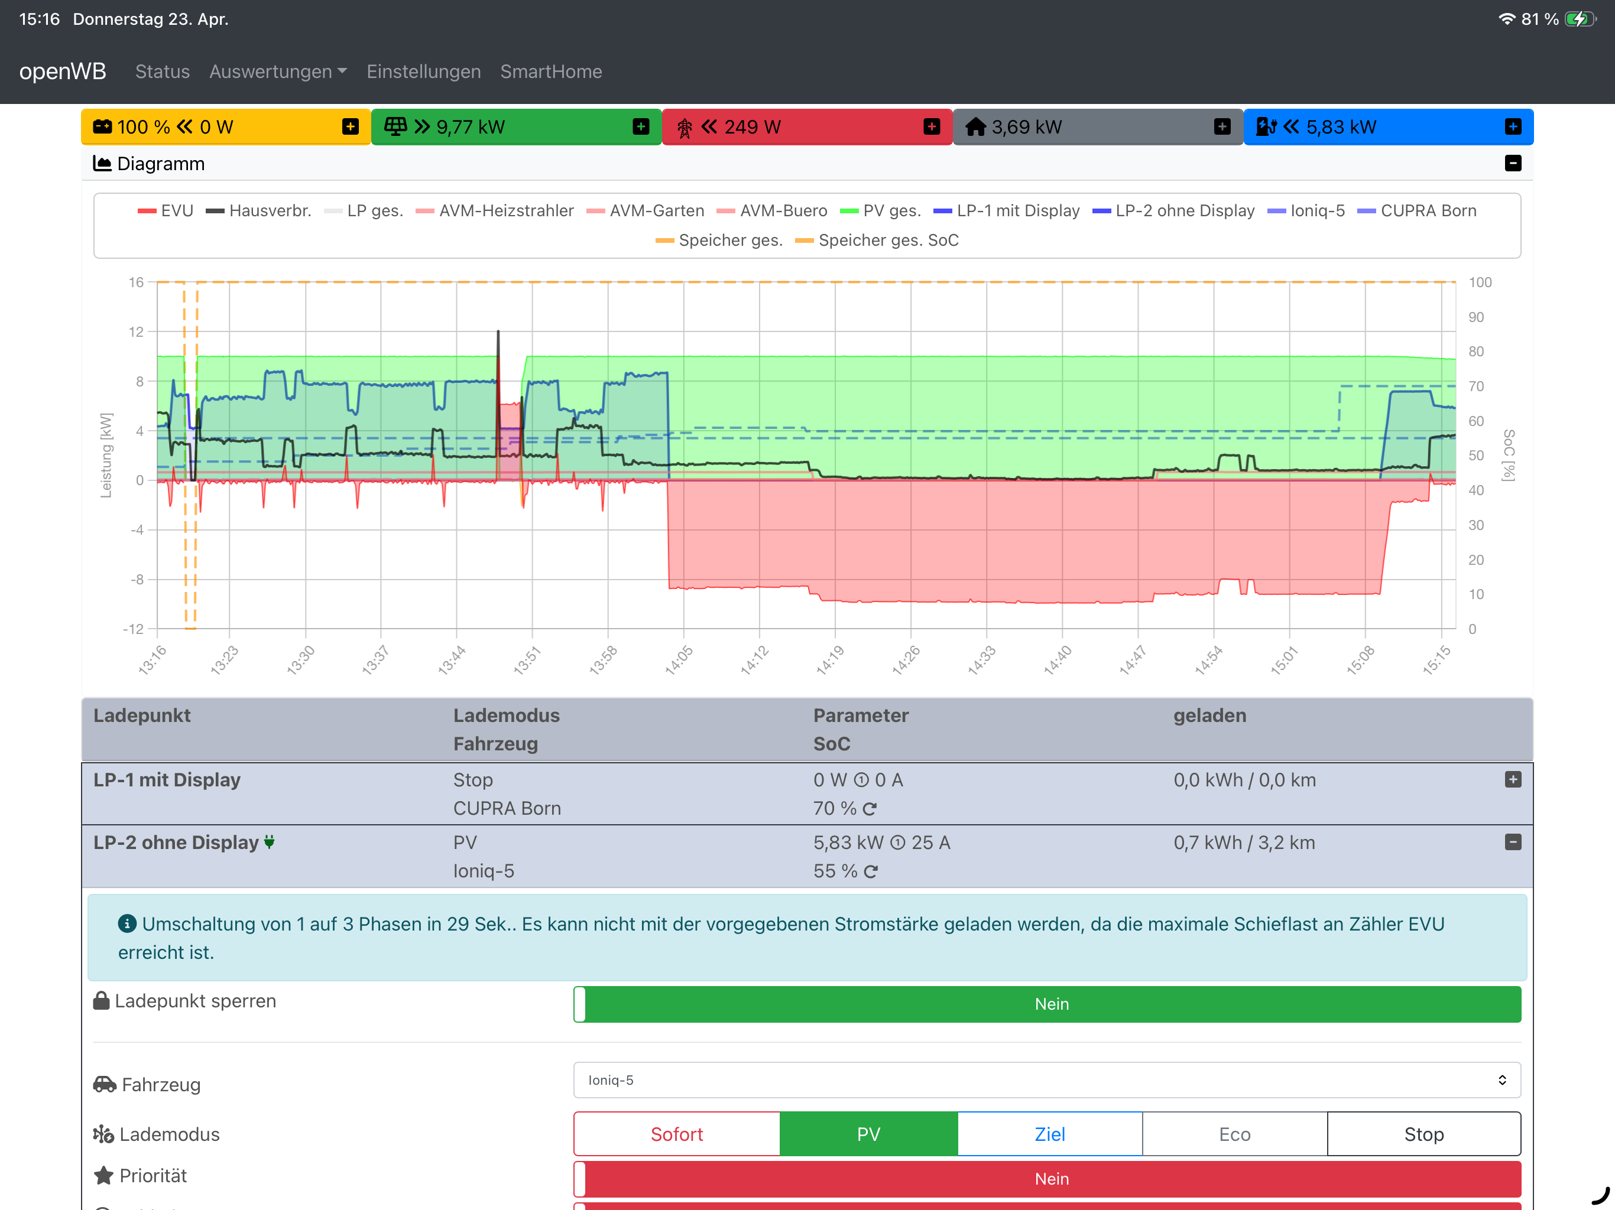Collapse the Diagramm section with minus icon

click(1512, 164)
